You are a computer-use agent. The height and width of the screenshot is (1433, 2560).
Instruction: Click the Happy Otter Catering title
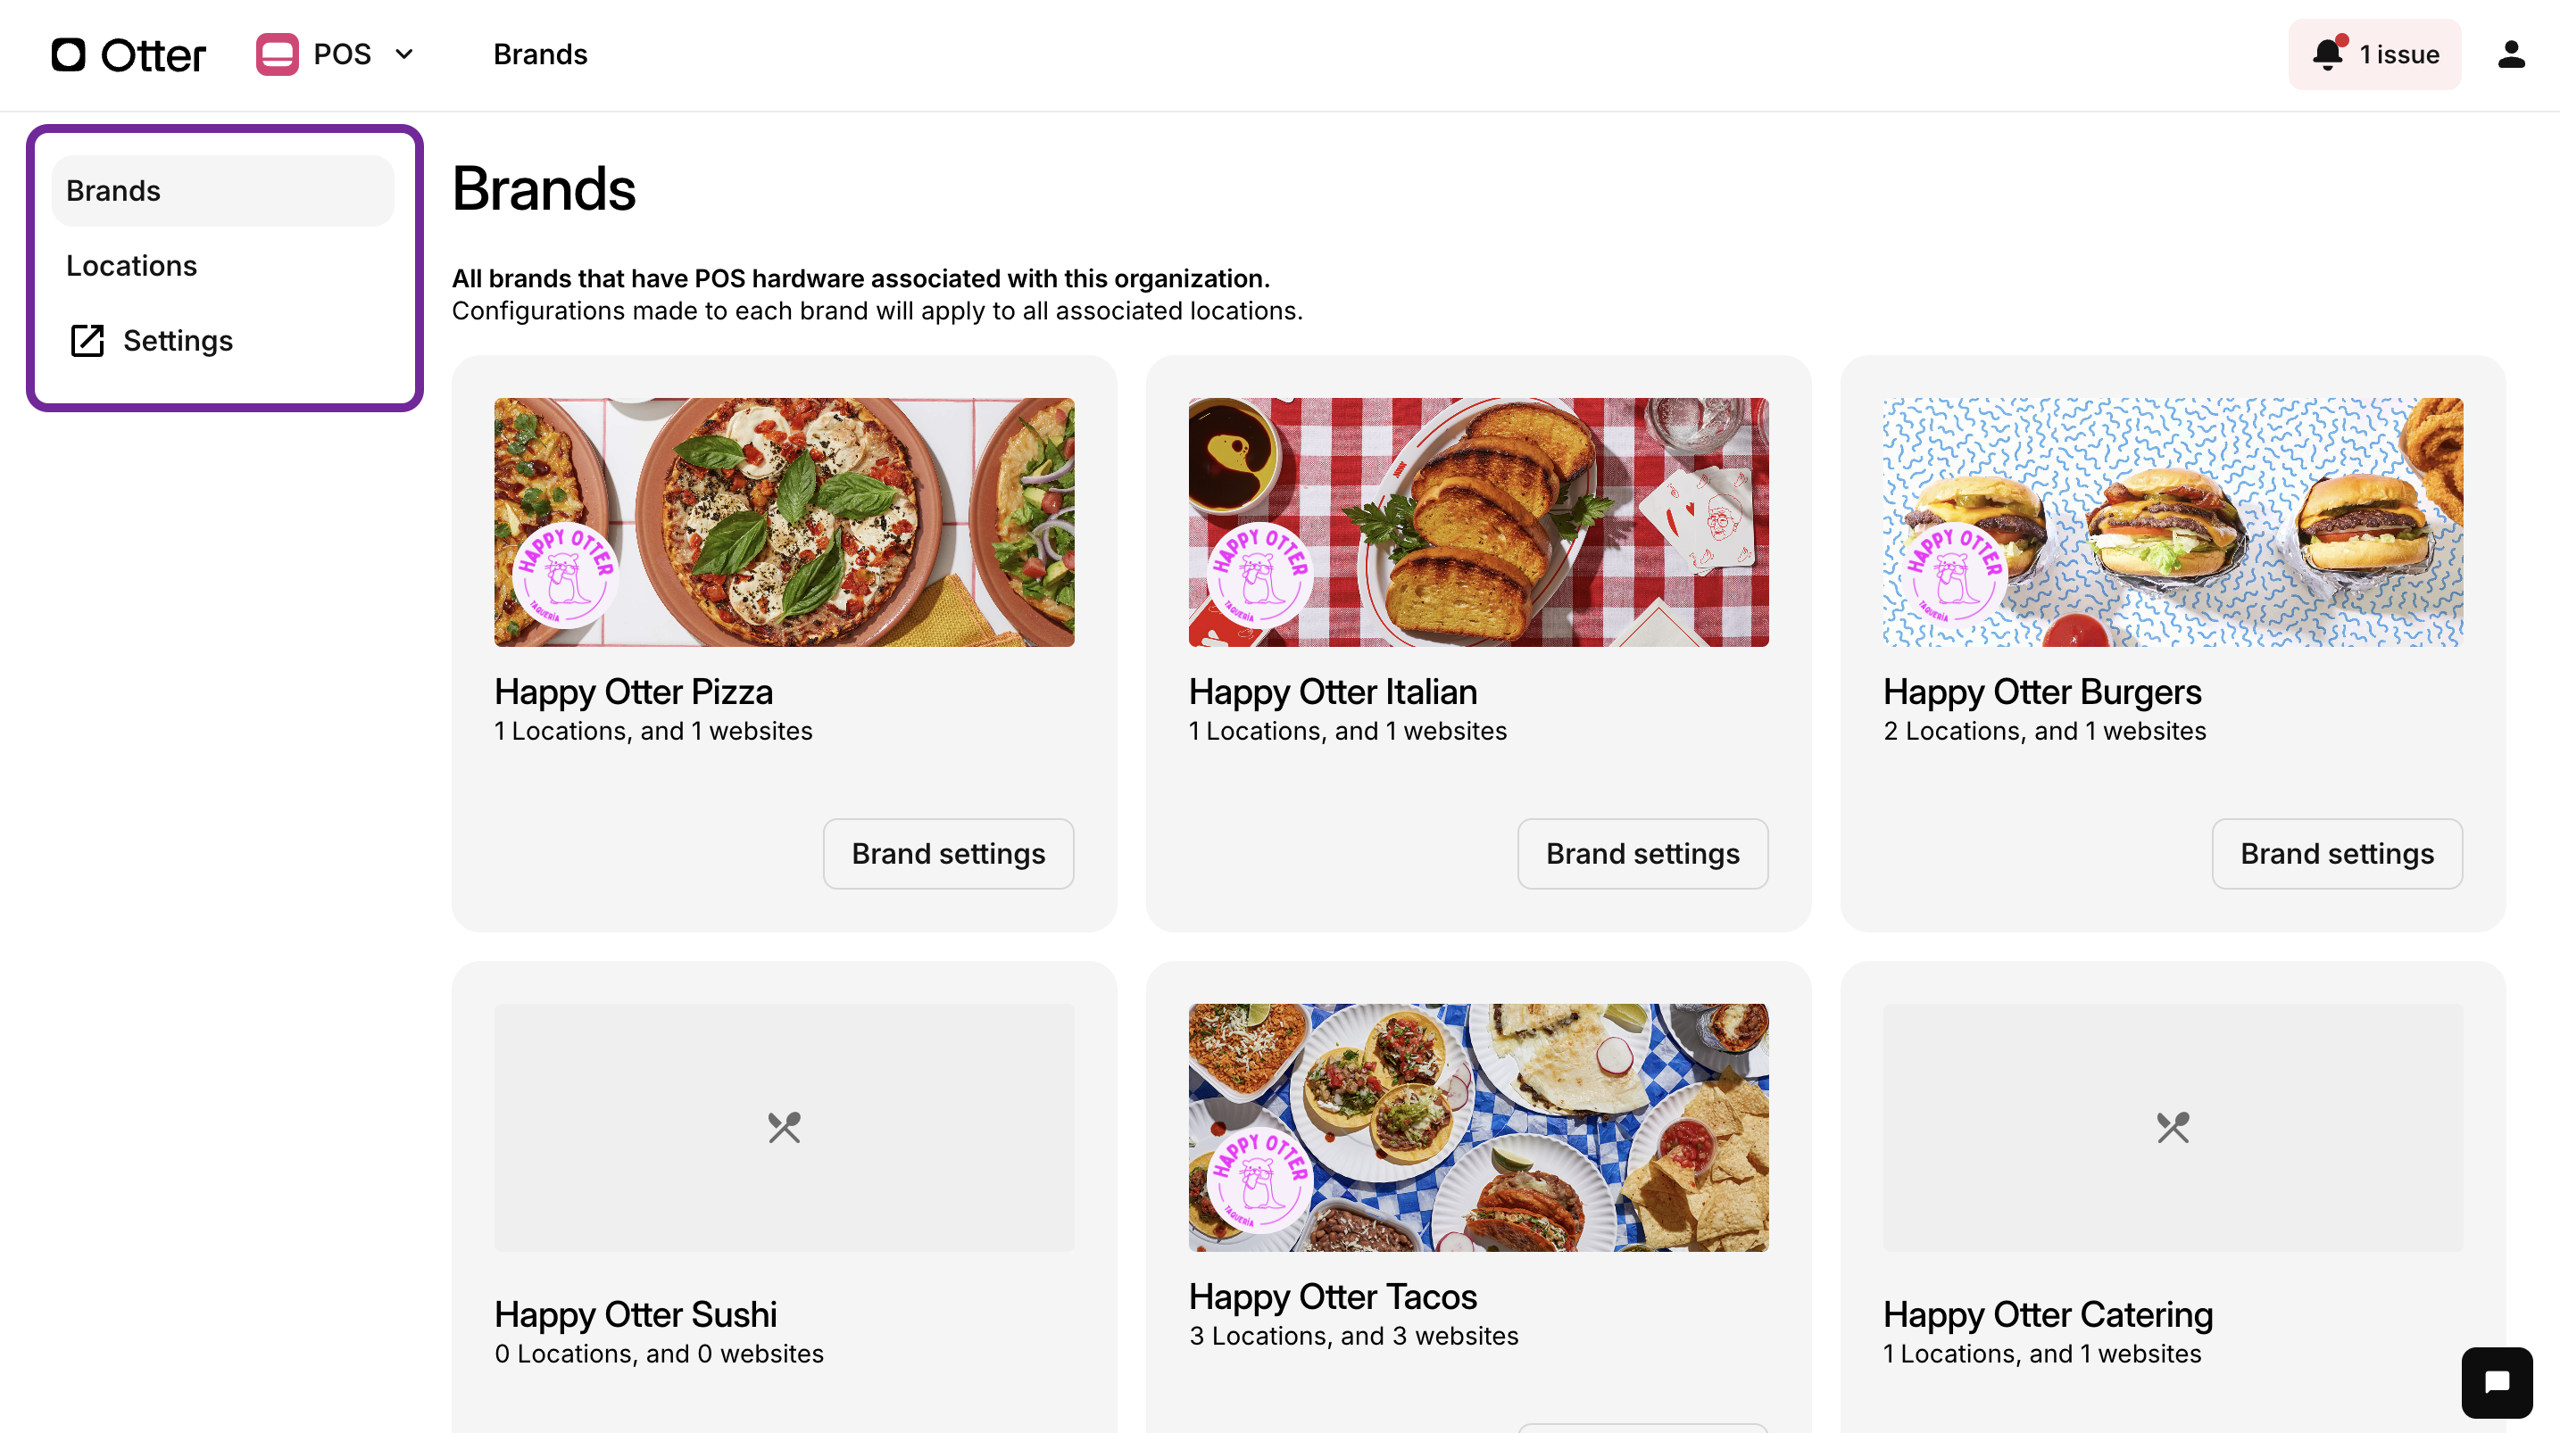(x=2049, y=1314)
